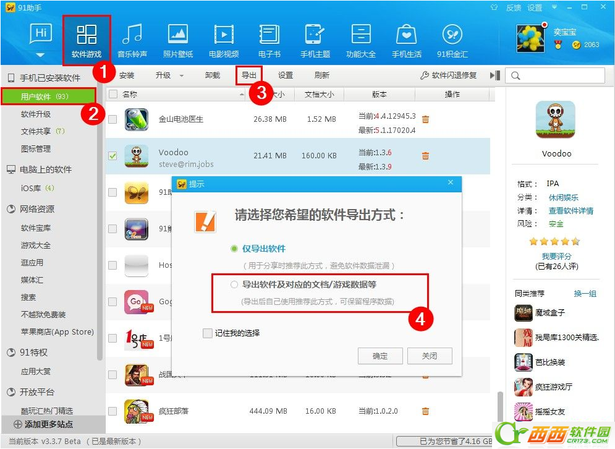Click the search magnifier icon

point(515,75)
